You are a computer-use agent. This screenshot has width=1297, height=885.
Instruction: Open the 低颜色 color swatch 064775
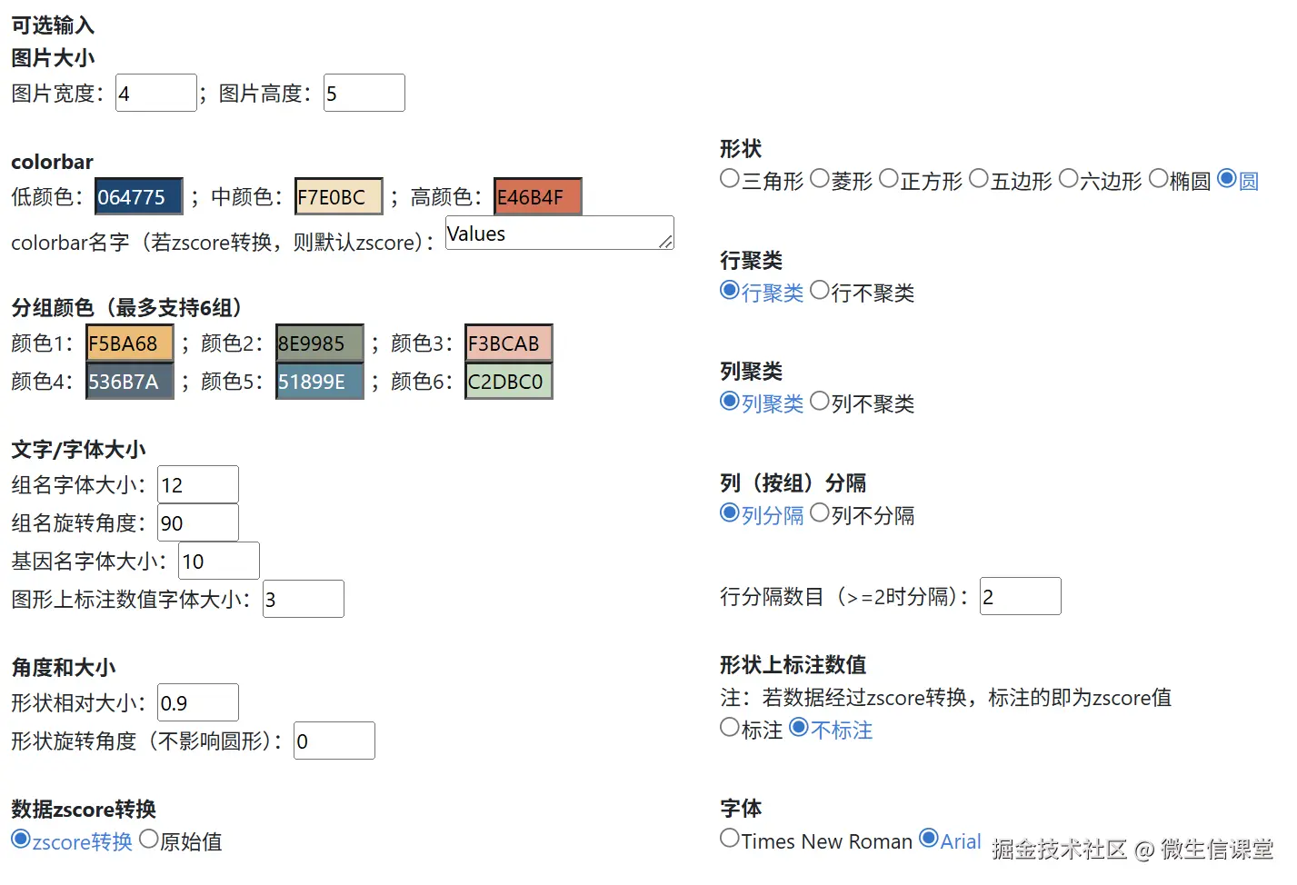pyautogui.click(x=137, y=195)
